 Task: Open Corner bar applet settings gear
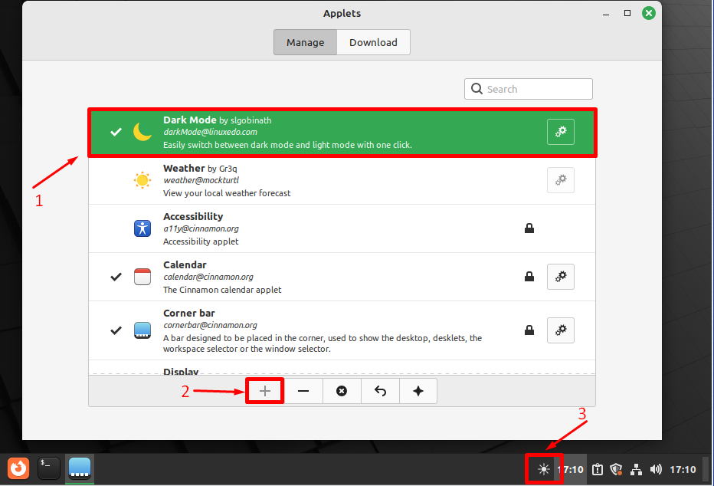click(x=560, y=330)
